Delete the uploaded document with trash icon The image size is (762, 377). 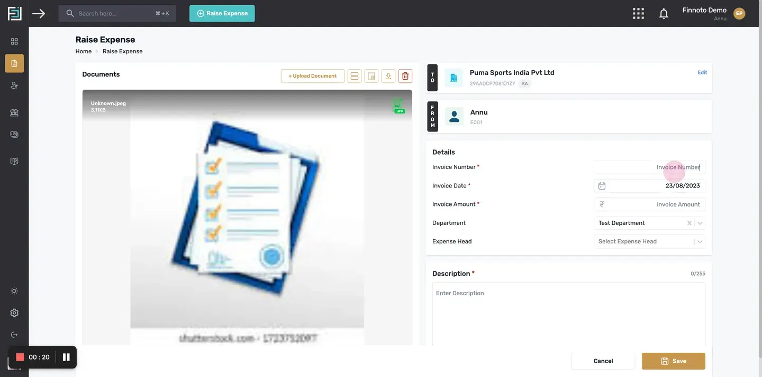click(405, 76)
